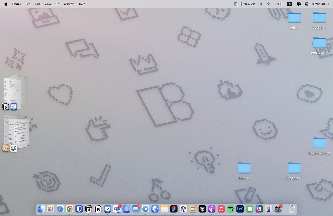Open the Wi-Fi status menu
The width and height of the screenshot is (333, 216).
[268, 4]
